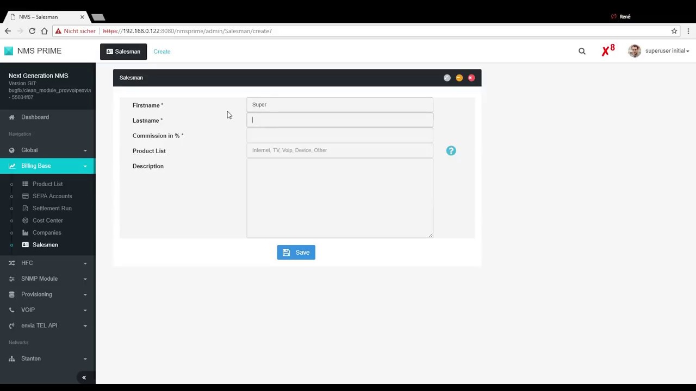Click the grey expand panel circle icon
Image resolution: width=696 pixels, height=391 pixels.
tap(447, 78)
